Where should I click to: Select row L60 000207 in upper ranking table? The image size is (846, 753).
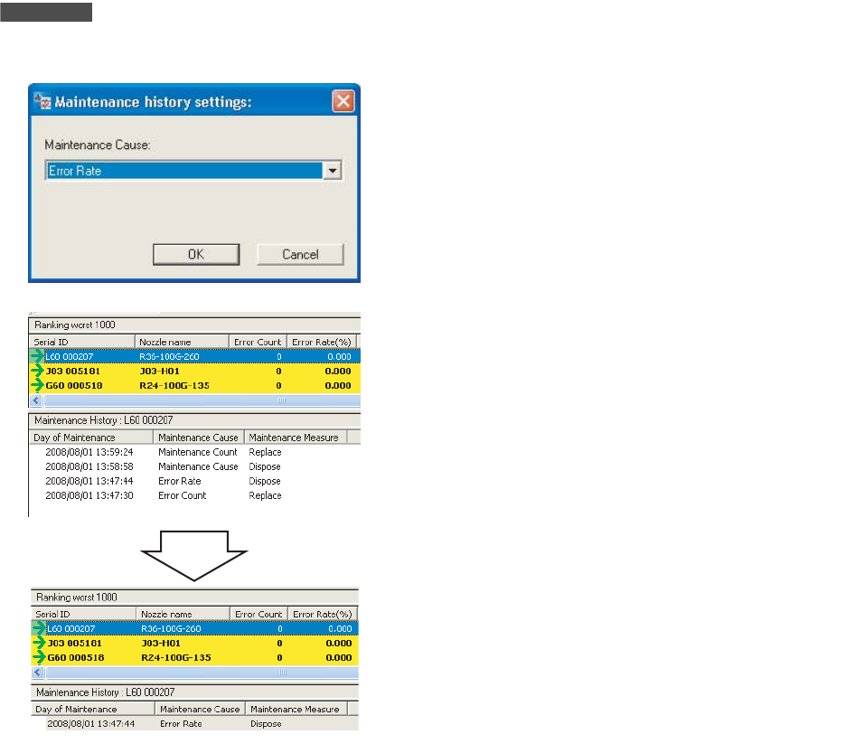coord(194,356)
